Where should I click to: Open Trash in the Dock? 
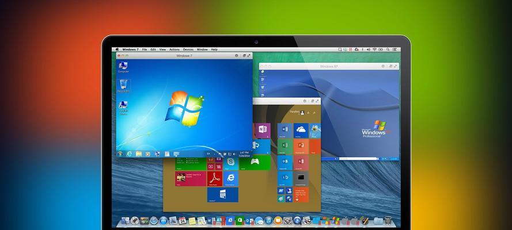pyautogui.click(x=388, y=220)
